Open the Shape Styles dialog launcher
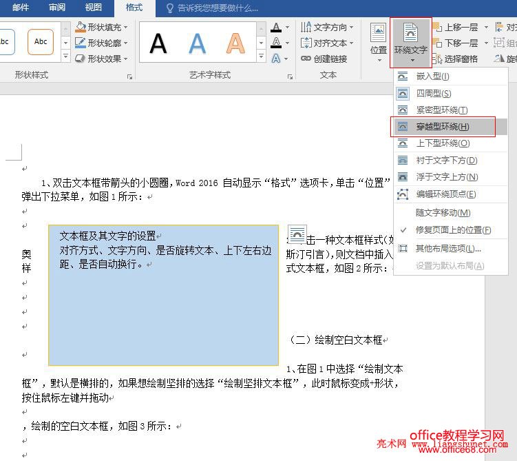 pos(129,77)
